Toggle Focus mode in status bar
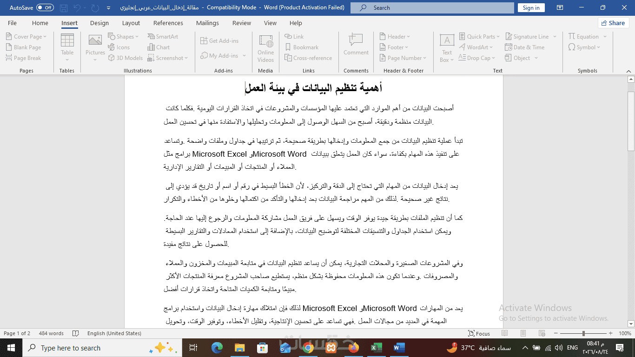Viewport: 635px width, 357px height. click(x=479, y=333)
